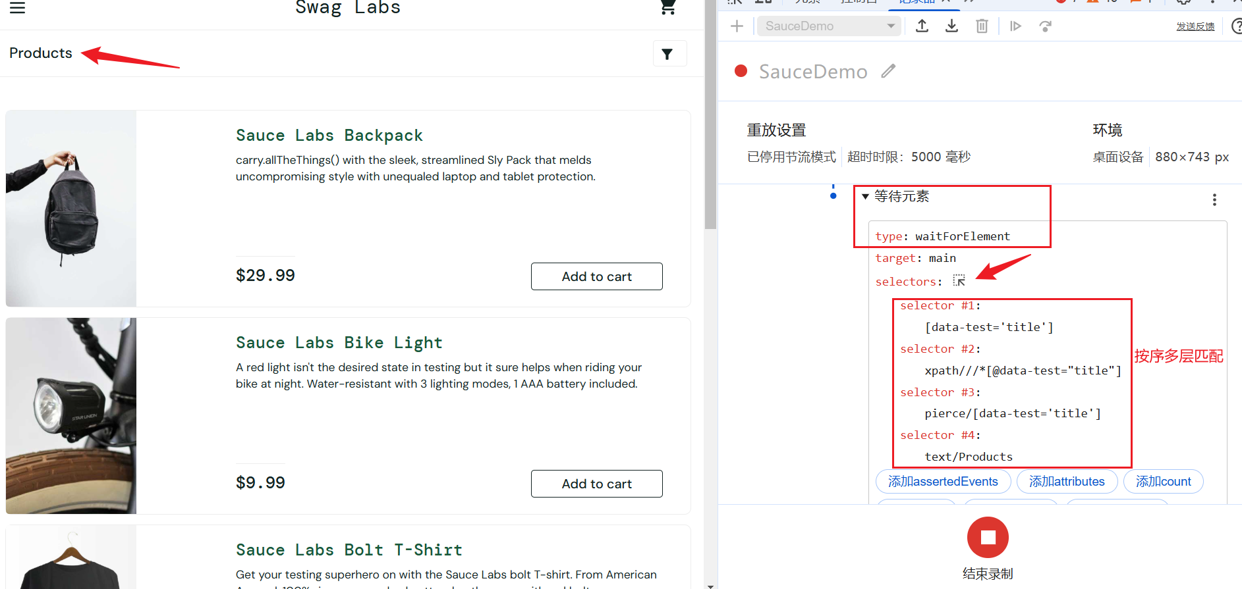1242x589 pixels.
Task: Click the 添加attributes button
Action: (1067, 482)
